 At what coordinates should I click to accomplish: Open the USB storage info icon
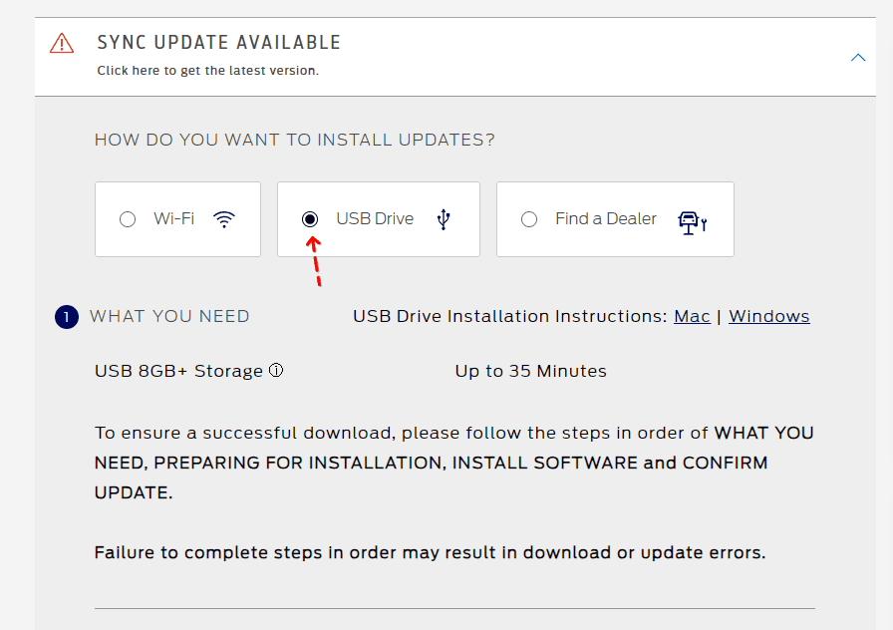coord(276,370)
